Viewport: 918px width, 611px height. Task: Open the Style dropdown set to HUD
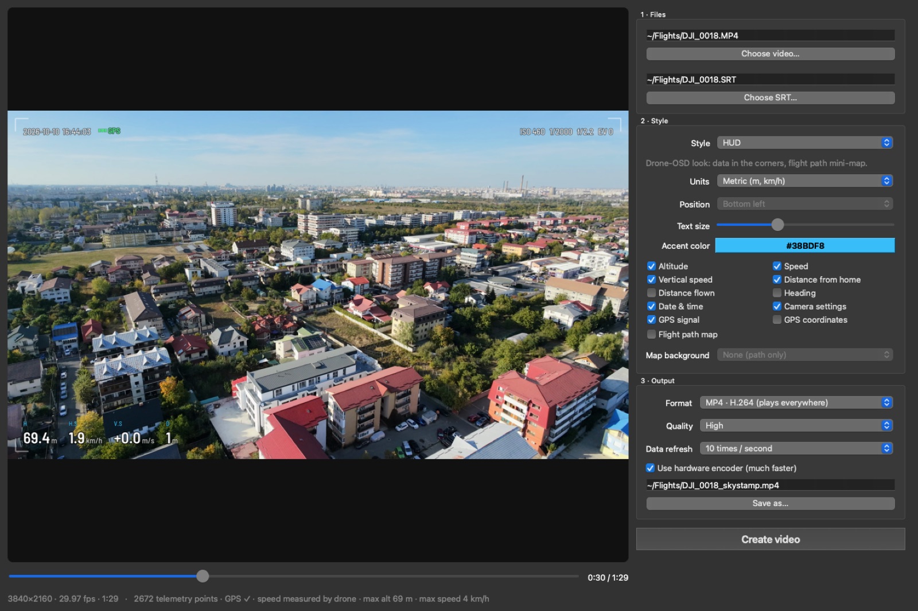coord(805,143)
